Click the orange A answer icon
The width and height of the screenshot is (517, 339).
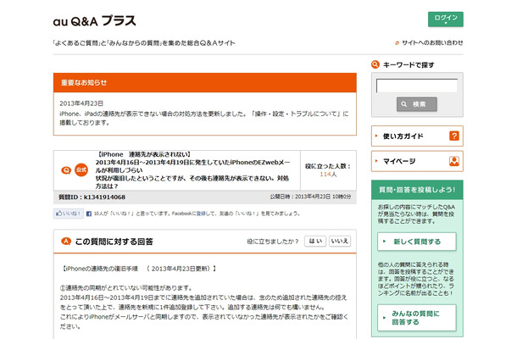click(x=66, y=242)
